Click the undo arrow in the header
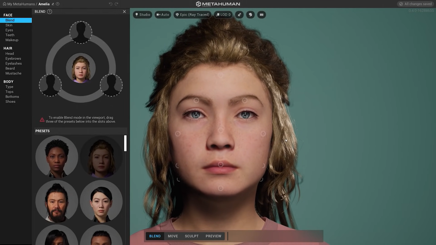The height and width of the screenshot is (245, 436). 110,4
